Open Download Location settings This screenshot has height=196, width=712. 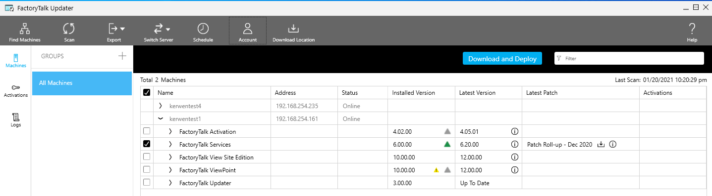[293, 32]
